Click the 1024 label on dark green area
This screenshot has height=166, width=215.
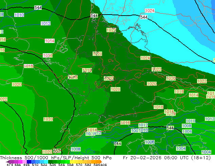pyautogui.click(x=145, y=58)
